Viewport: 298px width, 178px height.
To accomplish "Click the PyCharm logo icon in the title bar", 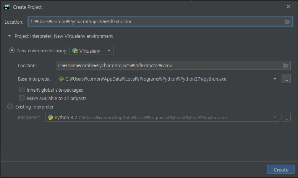I will tap(7, 7).
